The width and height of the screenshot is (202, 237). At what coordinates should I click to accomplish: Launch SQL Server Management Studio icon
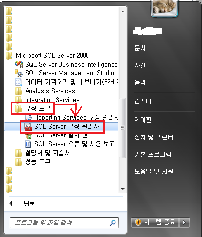point(19,73)
